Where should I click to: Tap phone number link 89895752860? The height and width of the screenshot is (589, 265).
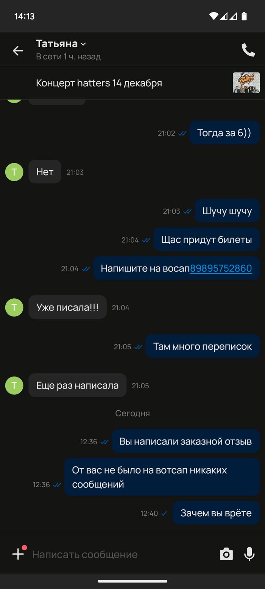[221, 268]
